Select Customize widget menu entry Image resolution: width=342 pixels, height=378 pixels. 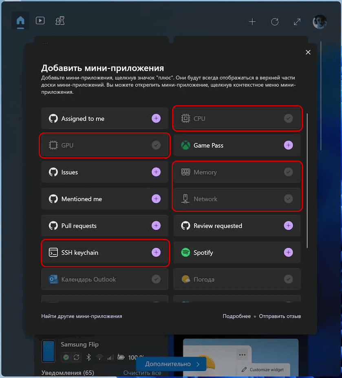pyautogui.click(x=266, y=369)
